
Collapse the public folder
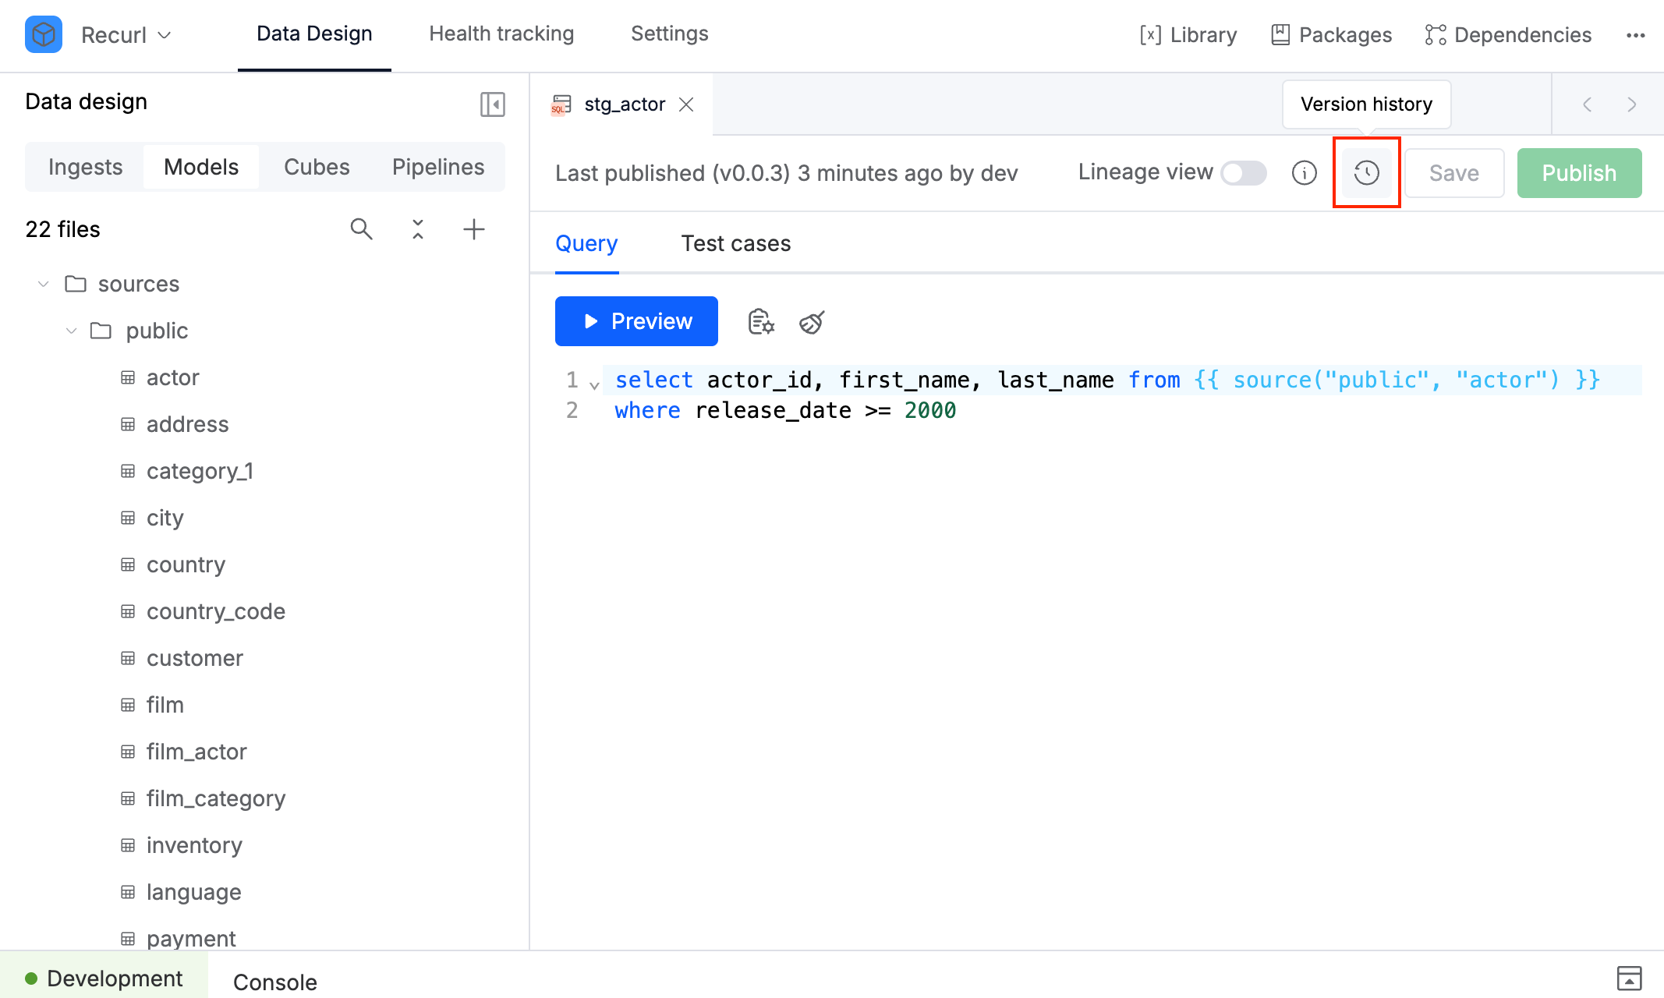coord(72,331)
